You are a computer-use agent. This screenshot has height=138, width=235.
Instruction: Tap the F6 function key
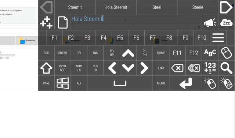[x=136, y=38]
